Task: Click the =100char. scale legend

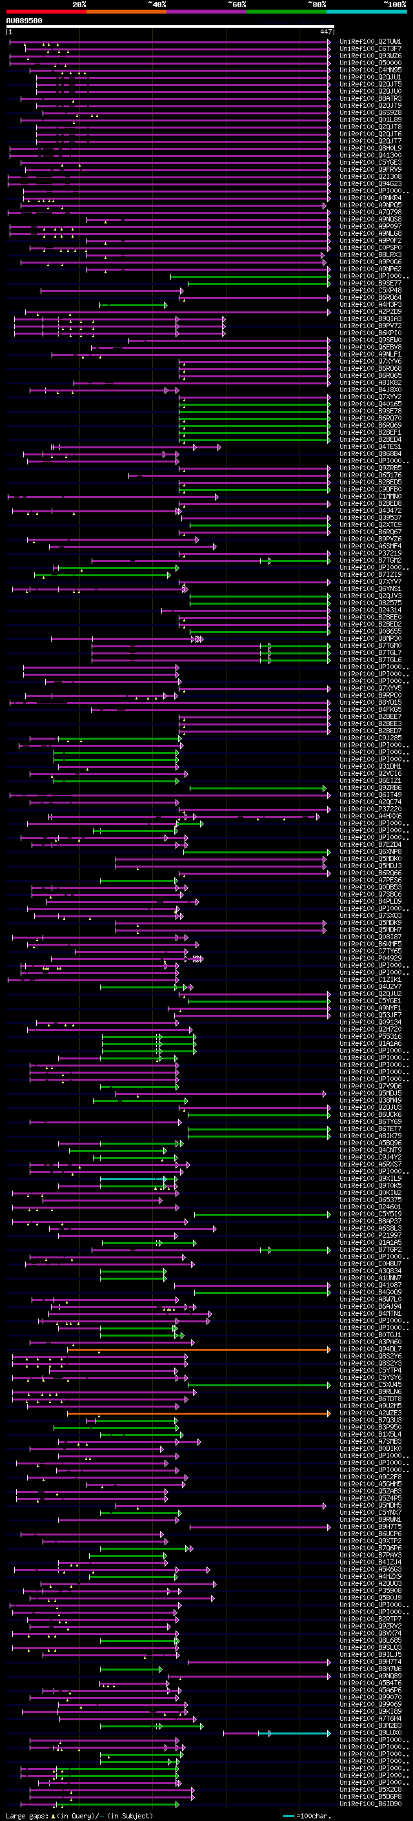Action: 307,1815
